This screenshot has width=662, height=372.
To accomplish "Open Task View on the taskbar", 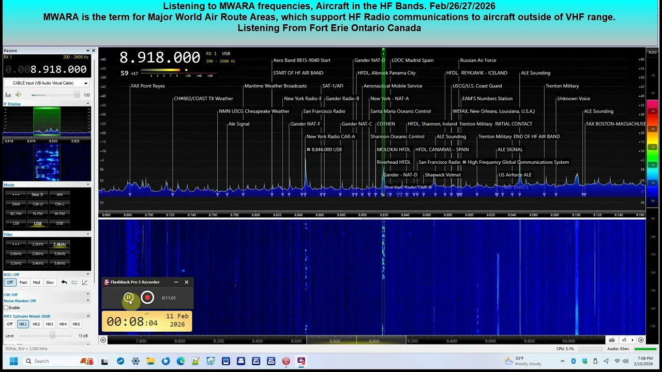I will pyautogui.click(x=104, y=361).
